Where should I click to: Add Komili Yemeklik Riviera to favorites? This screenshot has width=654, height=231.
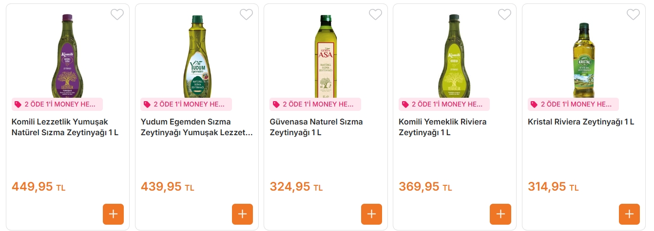(504, 15)
